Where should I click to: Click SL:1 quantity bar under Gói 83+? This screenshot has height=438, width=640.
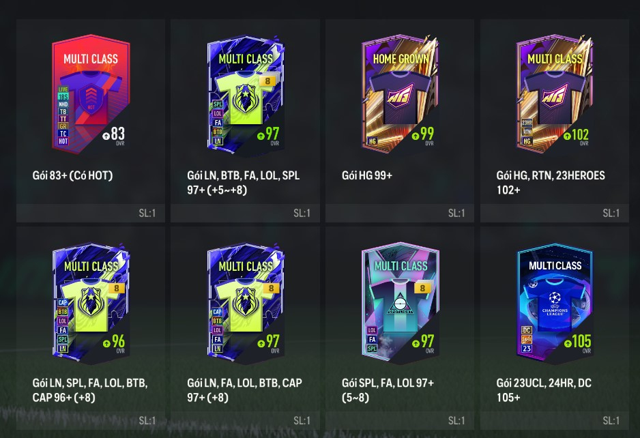tap(91, 213)
